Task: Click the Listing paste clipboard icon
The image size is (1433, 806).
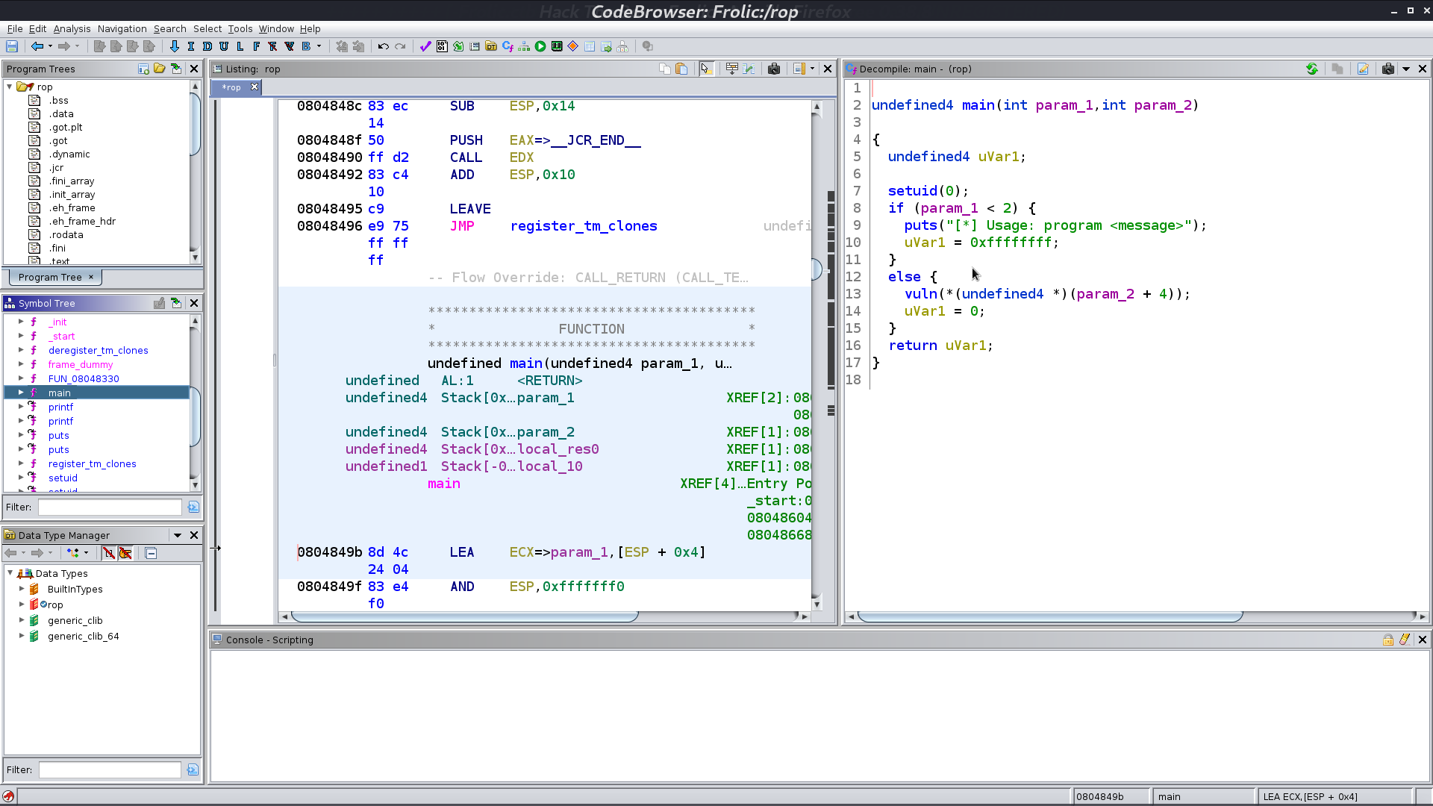Action: pos(681,69)
